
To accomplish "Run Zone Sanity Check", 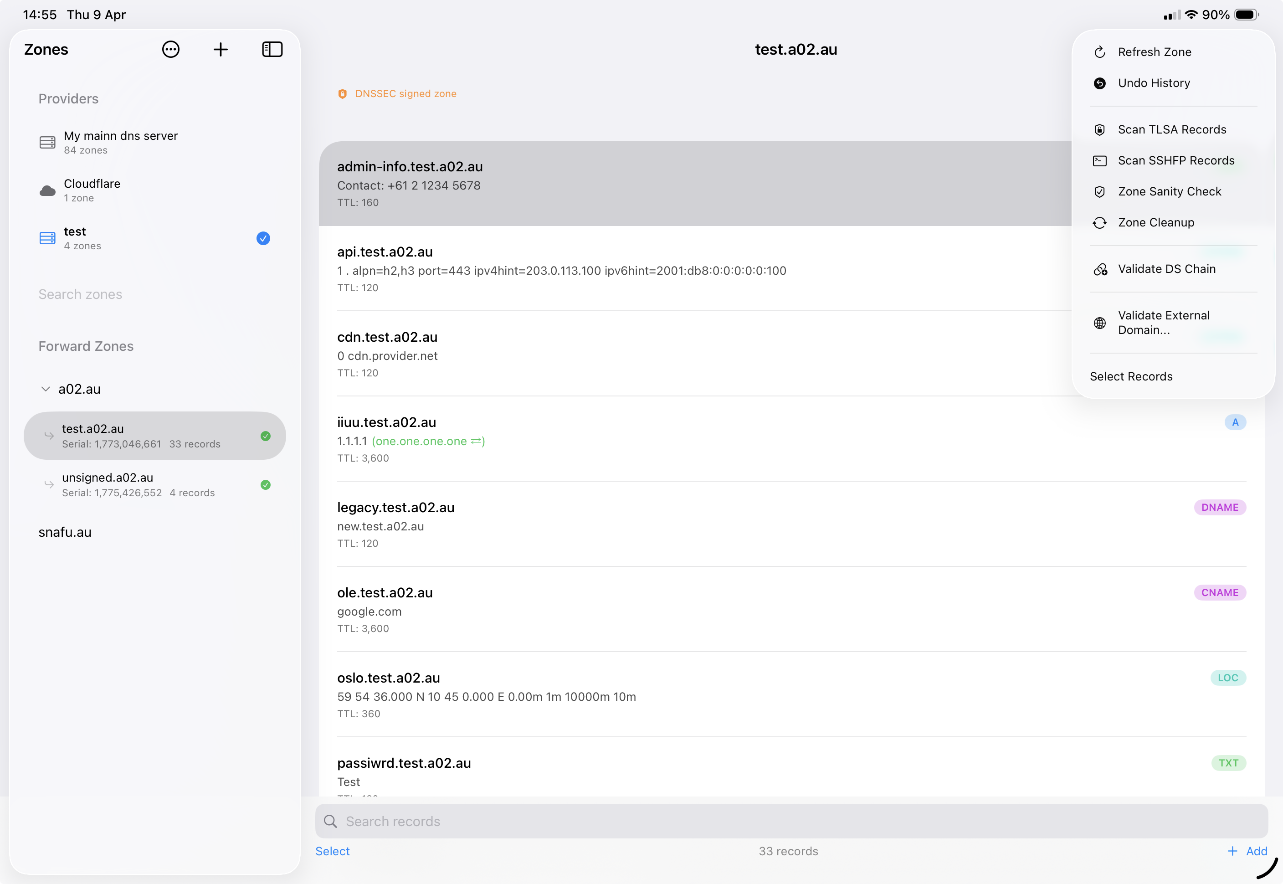I will coord(1173,192).
